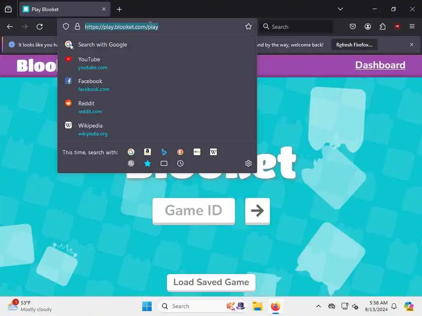Search this time with Google icon
The height and width of the screenshot is (316, 422).
(x=131, y=152)
